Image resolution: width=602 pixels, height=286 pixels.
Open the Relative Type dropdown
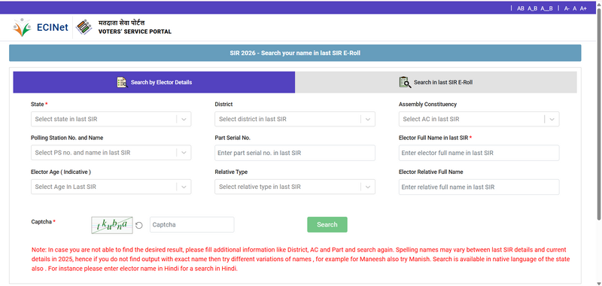295,187
